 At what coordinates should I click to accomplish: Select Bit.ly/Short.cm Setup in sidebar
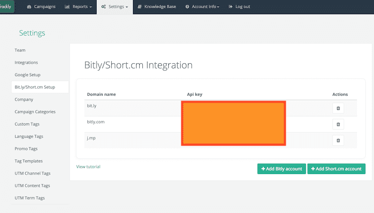click(x=40, y=87)
